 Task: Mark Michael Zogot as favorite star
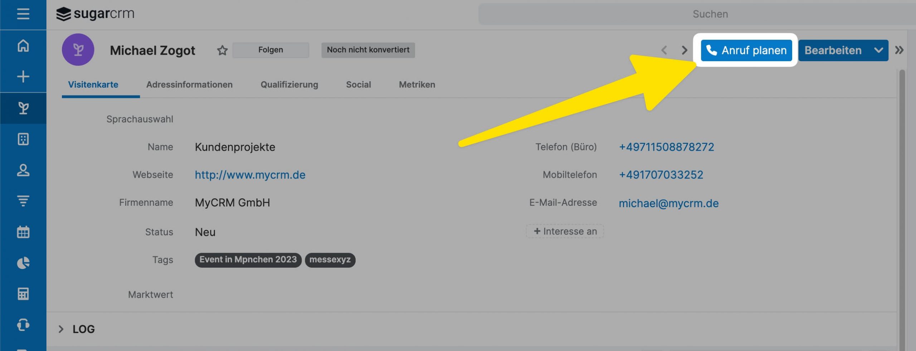[222, 50]
